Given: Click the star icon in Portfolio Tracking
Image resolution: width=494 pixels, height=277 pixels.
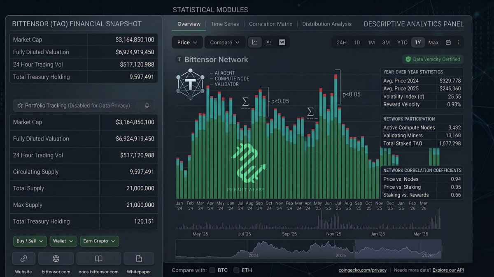Looking at the screenshot, I should pyautogui.click(x=20, y=106).
